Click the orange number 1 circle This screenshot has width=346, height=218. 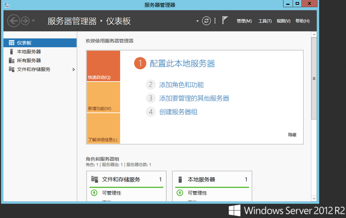click(140, 63)
